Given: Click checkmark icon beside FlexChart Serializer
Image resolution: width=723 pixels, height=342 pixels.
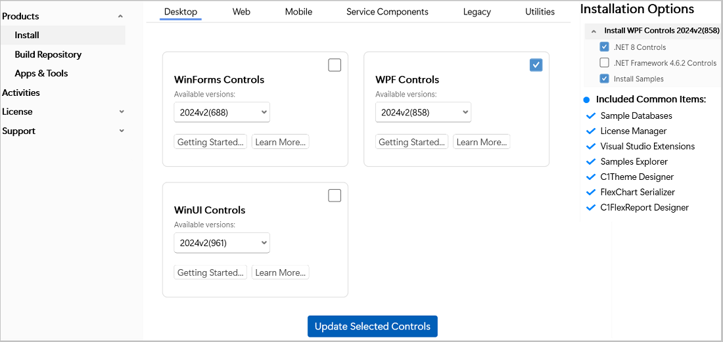Looking at the screenshot, I should [590, 192].
